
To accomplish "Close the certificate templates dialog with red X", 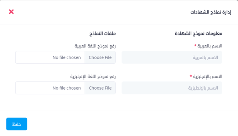I will point(11,12).
